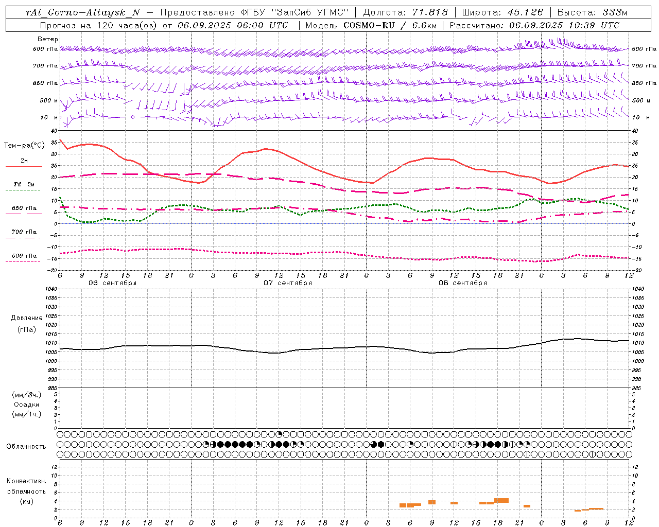The width and height of the screenshot is (659, 527).
Task: Click the "Ветер" wind panel title
Action: pos(48,39)
